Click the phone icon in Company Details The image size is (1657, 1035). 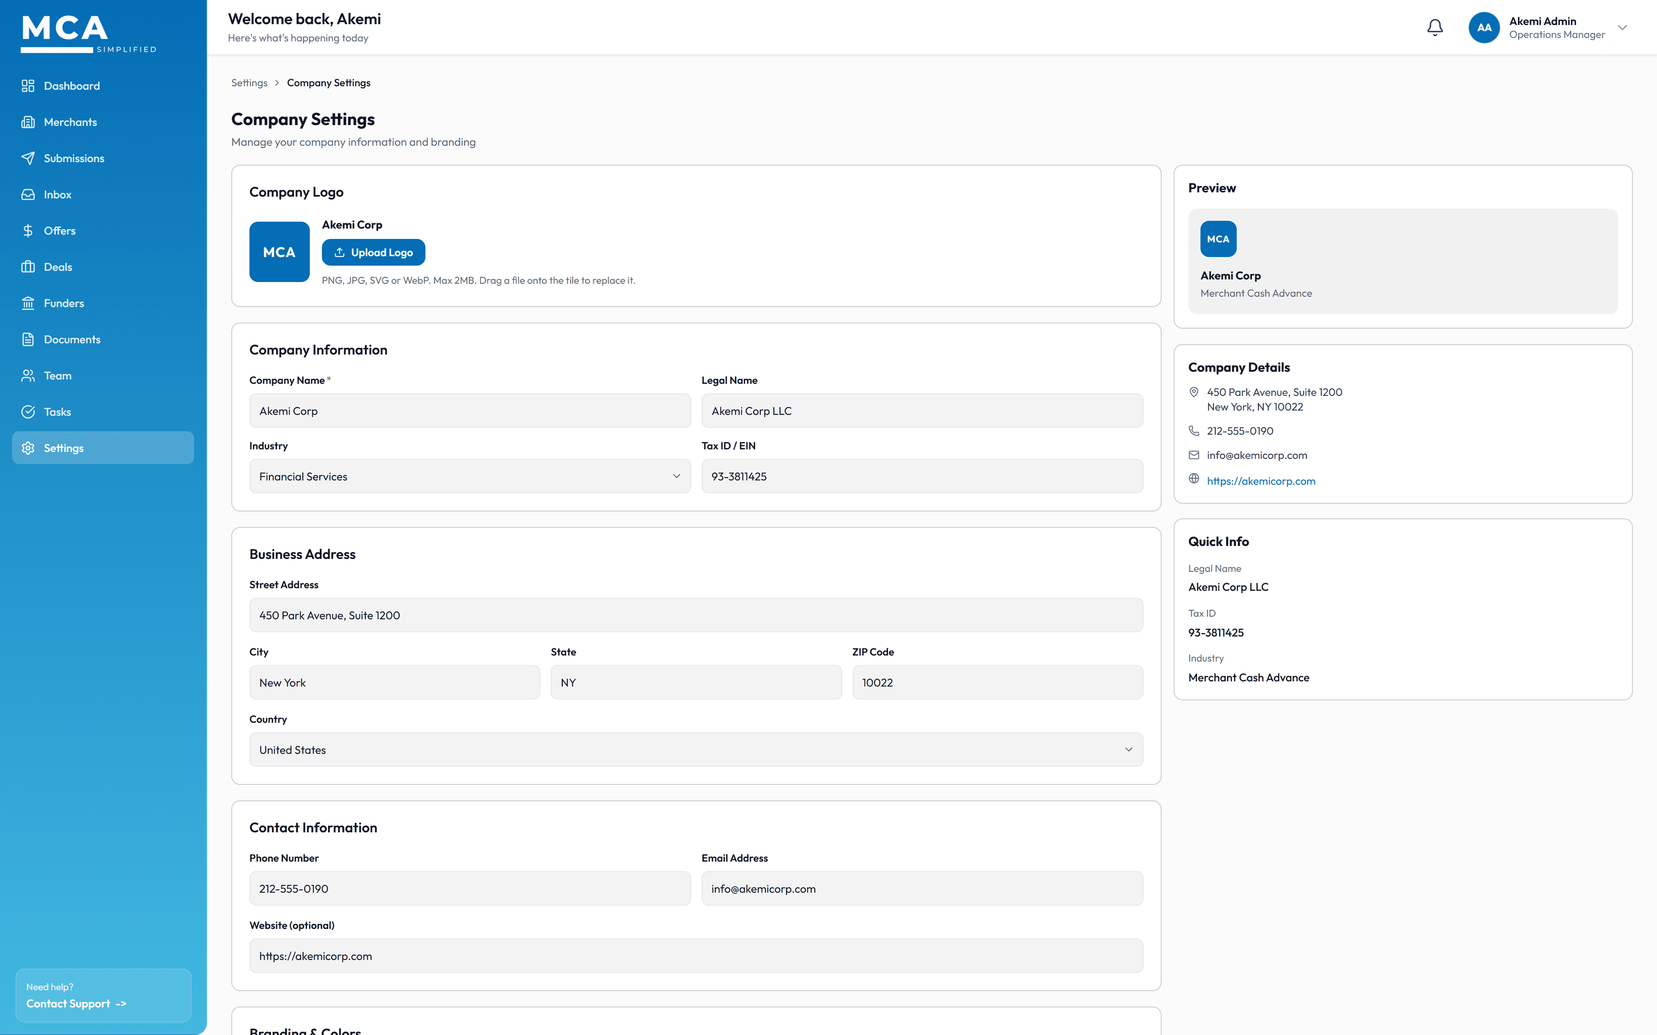coord(1194,430)
